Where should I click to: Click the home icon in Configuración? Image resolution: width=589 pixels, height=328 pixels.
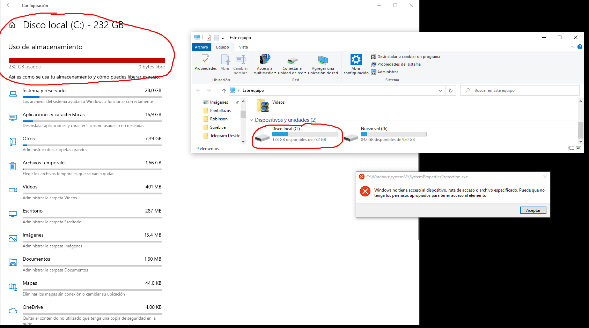click(x=12, y=25)
